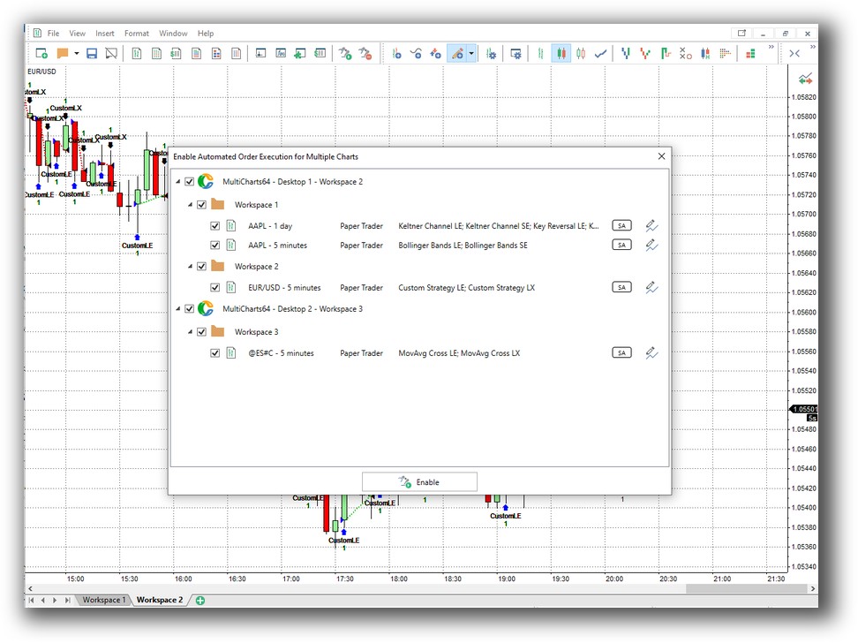Click the strategy settings icon on the @ES#C row

[x=651, y=353]
